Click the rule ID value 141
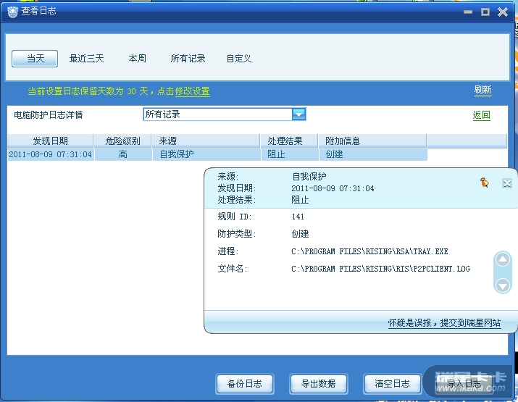 pyautogui.click(x=298, y=217)
